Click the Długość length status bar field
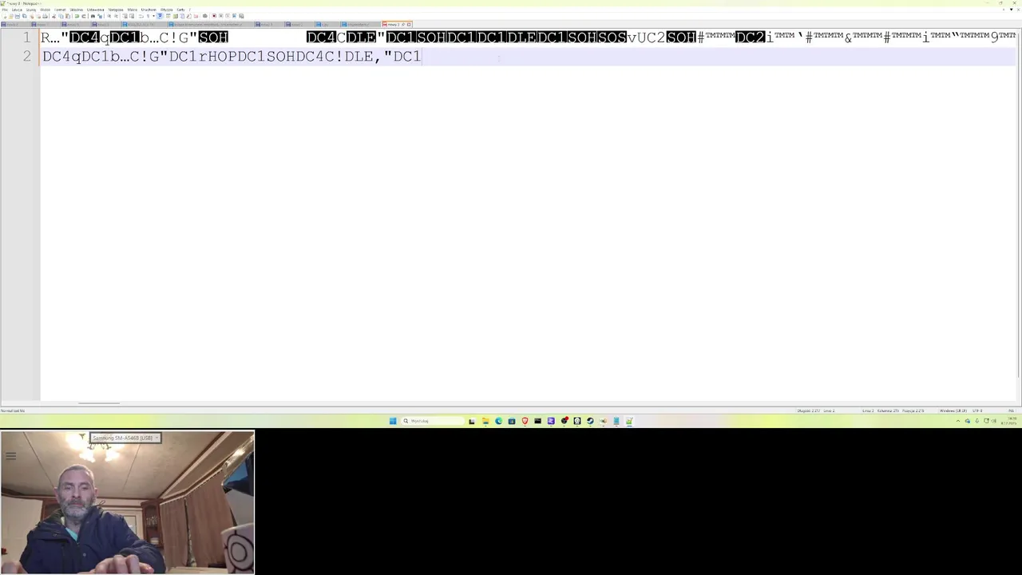Screen dimensions: 1022x575 pos(809,410)
